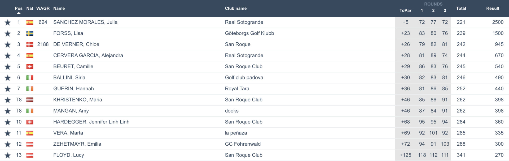The width and height of the screenshot is (509, 161).
Task: Favorite Marta Vera using star icon
Action: [8, 133]
